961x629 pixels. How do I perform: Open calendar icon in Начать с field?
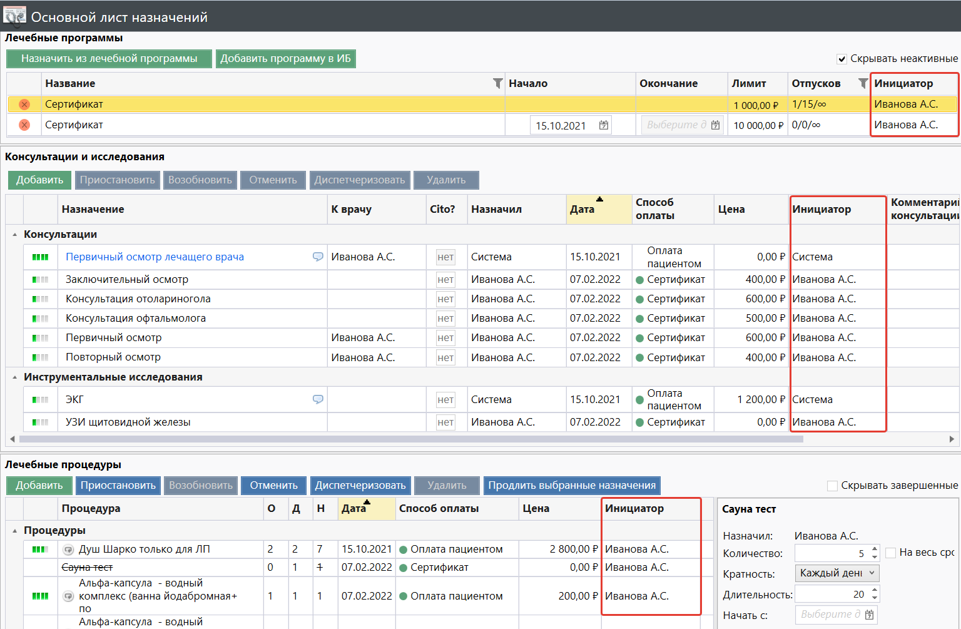pos(869,615)
